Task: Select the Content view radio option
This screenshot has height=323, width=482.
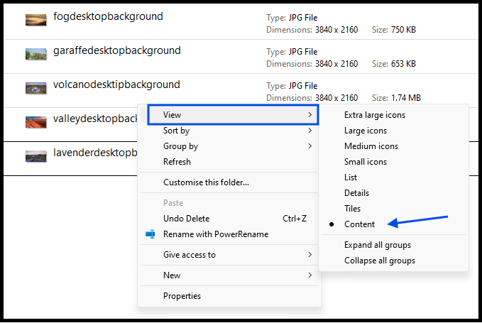Action: coord(359,224)
